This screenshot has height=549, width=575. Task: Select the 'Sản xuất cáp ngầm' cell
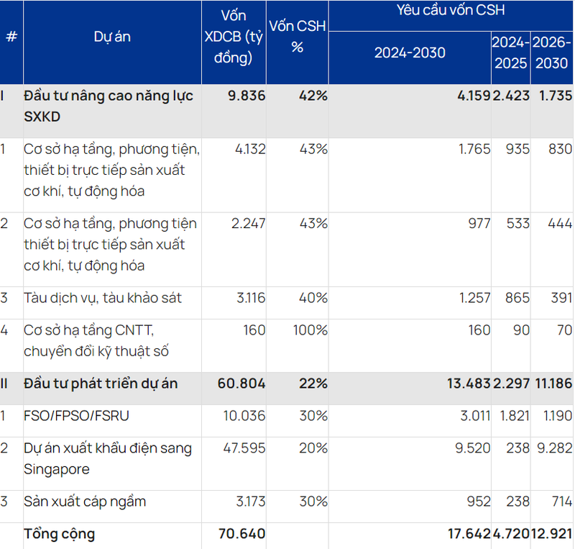click(x=85, y=502)
